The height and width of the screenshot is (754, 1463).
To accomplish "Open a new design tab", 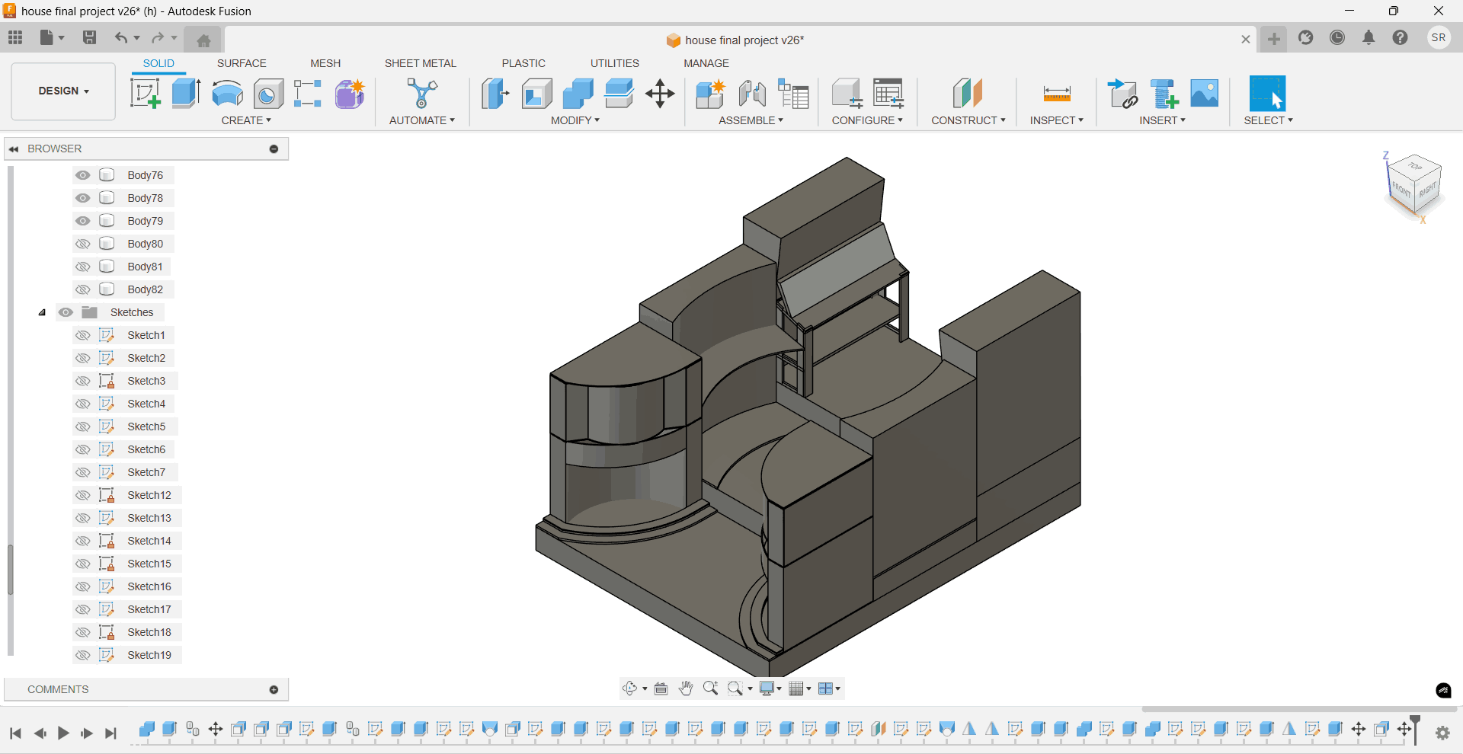I will [1274, 39].
